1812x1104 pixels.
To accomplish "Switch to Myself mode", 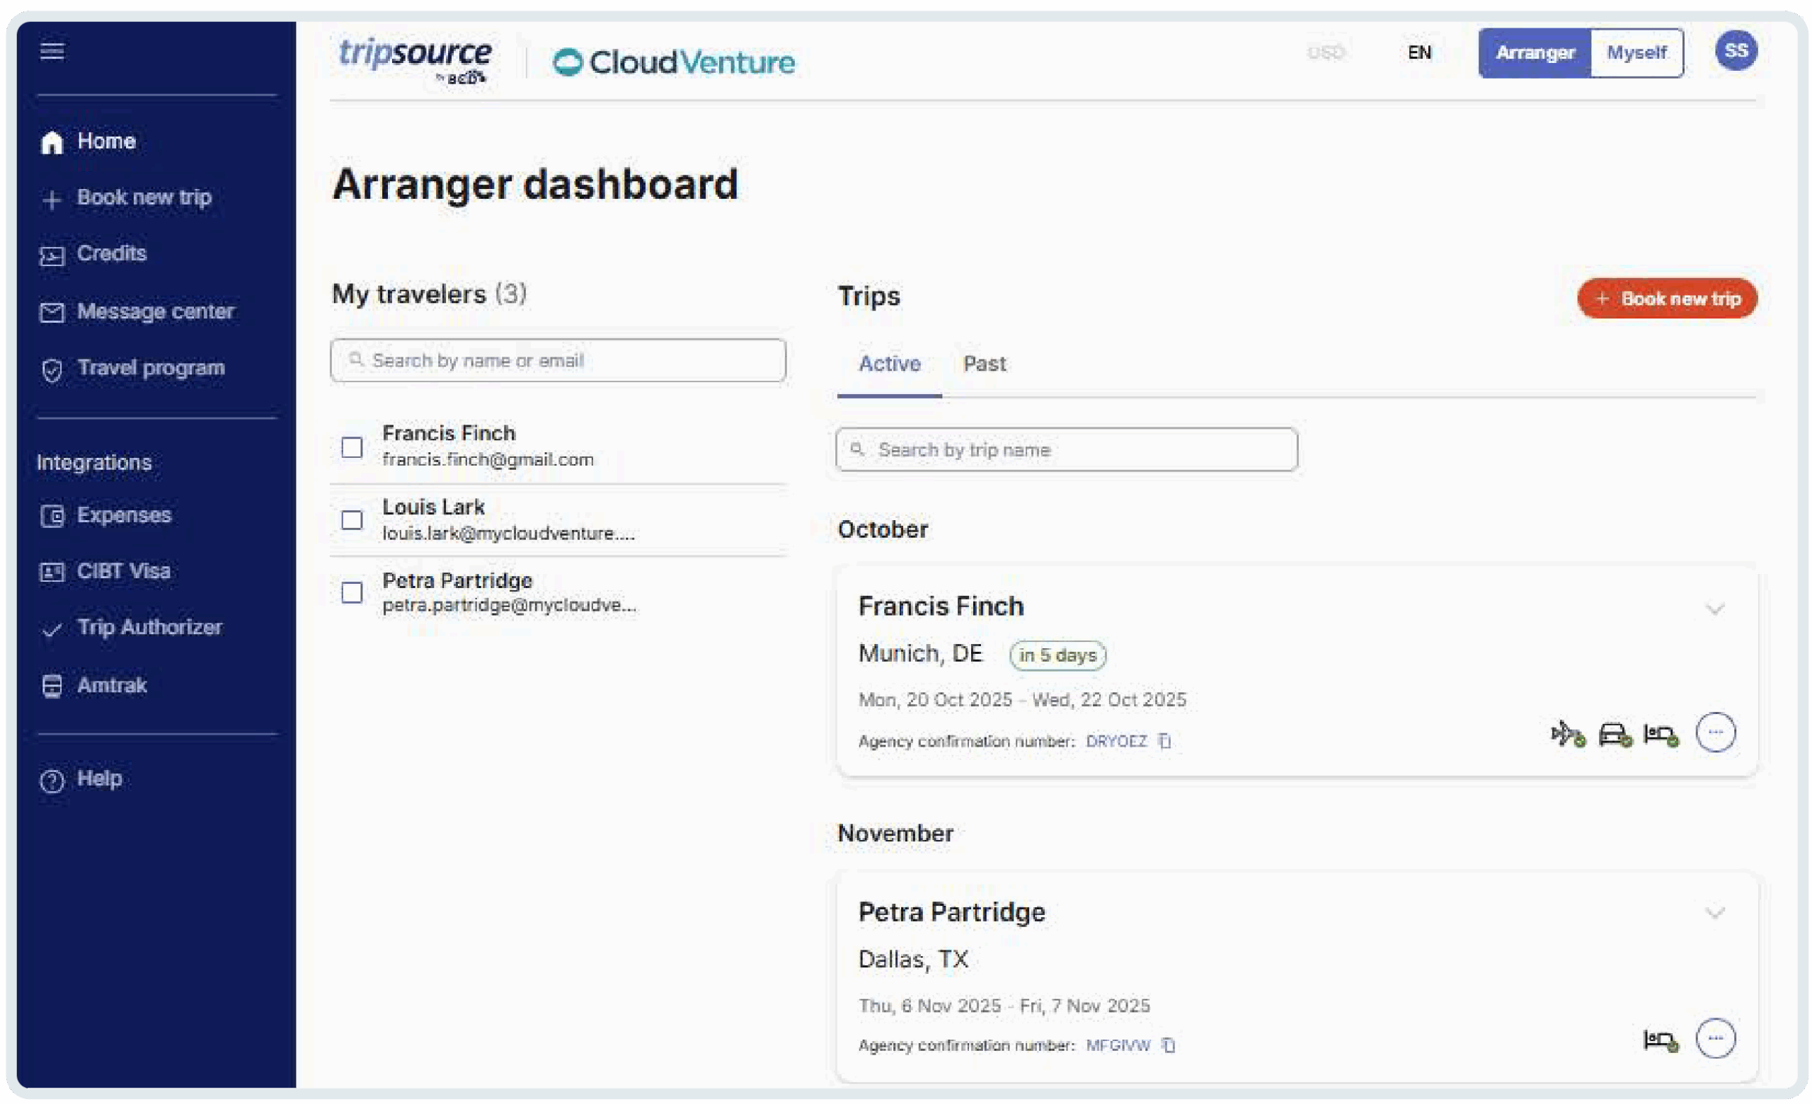I will tap(1636, 53).
